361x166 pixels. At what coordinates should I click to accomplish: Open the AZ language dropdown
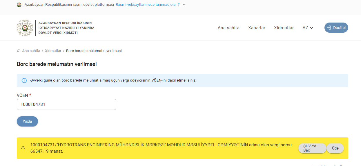308,28
